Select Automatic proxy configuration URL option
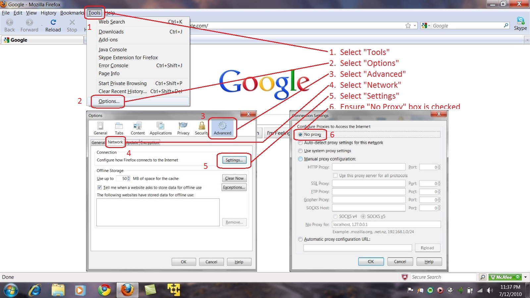530x298 pixels. pyautogui.click(x=300, y=239)
